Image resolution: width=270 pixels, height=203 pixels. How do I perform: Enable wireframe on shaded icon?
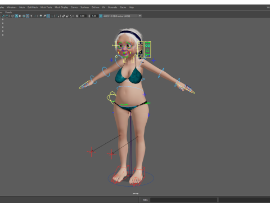24,16
